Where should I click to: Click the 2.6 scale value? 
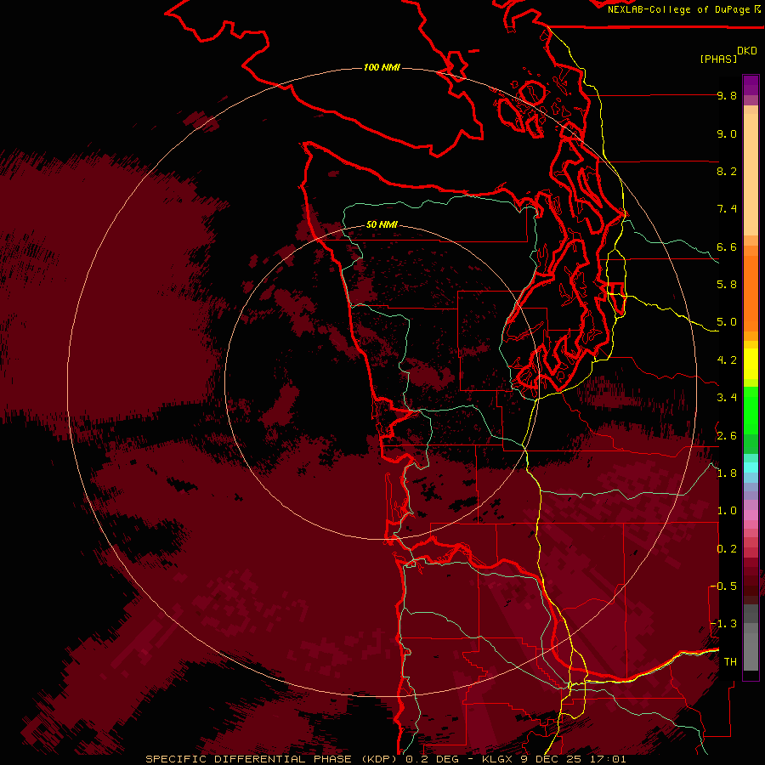[x=727, y=436]
